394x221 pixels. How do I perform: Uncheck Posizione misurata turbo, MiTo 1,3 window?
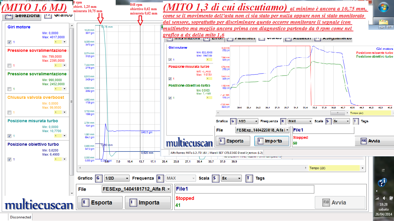tap(170, 79)
